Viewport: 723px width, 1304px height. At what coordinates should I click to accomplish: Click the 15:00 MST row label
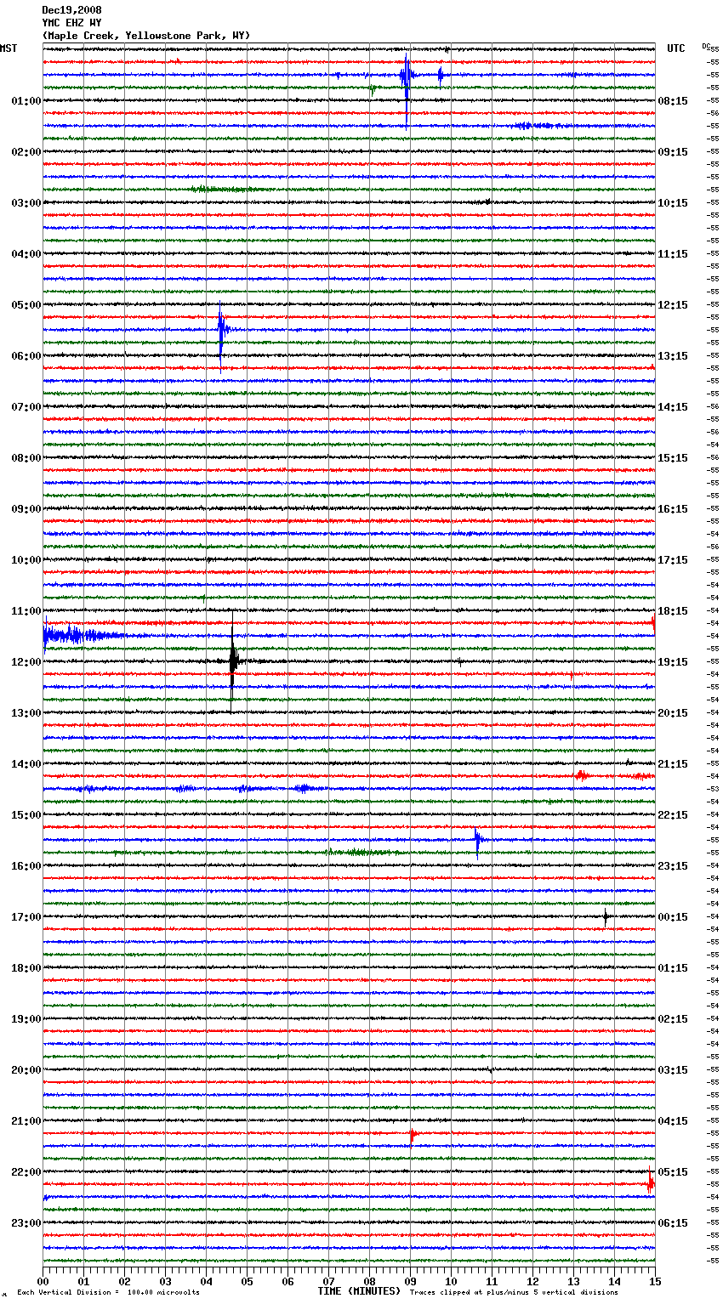(26, 815)
